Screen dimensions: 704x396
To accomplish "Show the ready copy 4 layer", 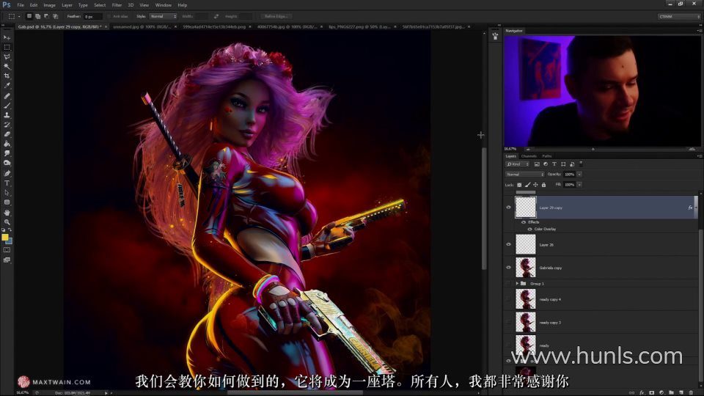I will click(x=508, y=299).
